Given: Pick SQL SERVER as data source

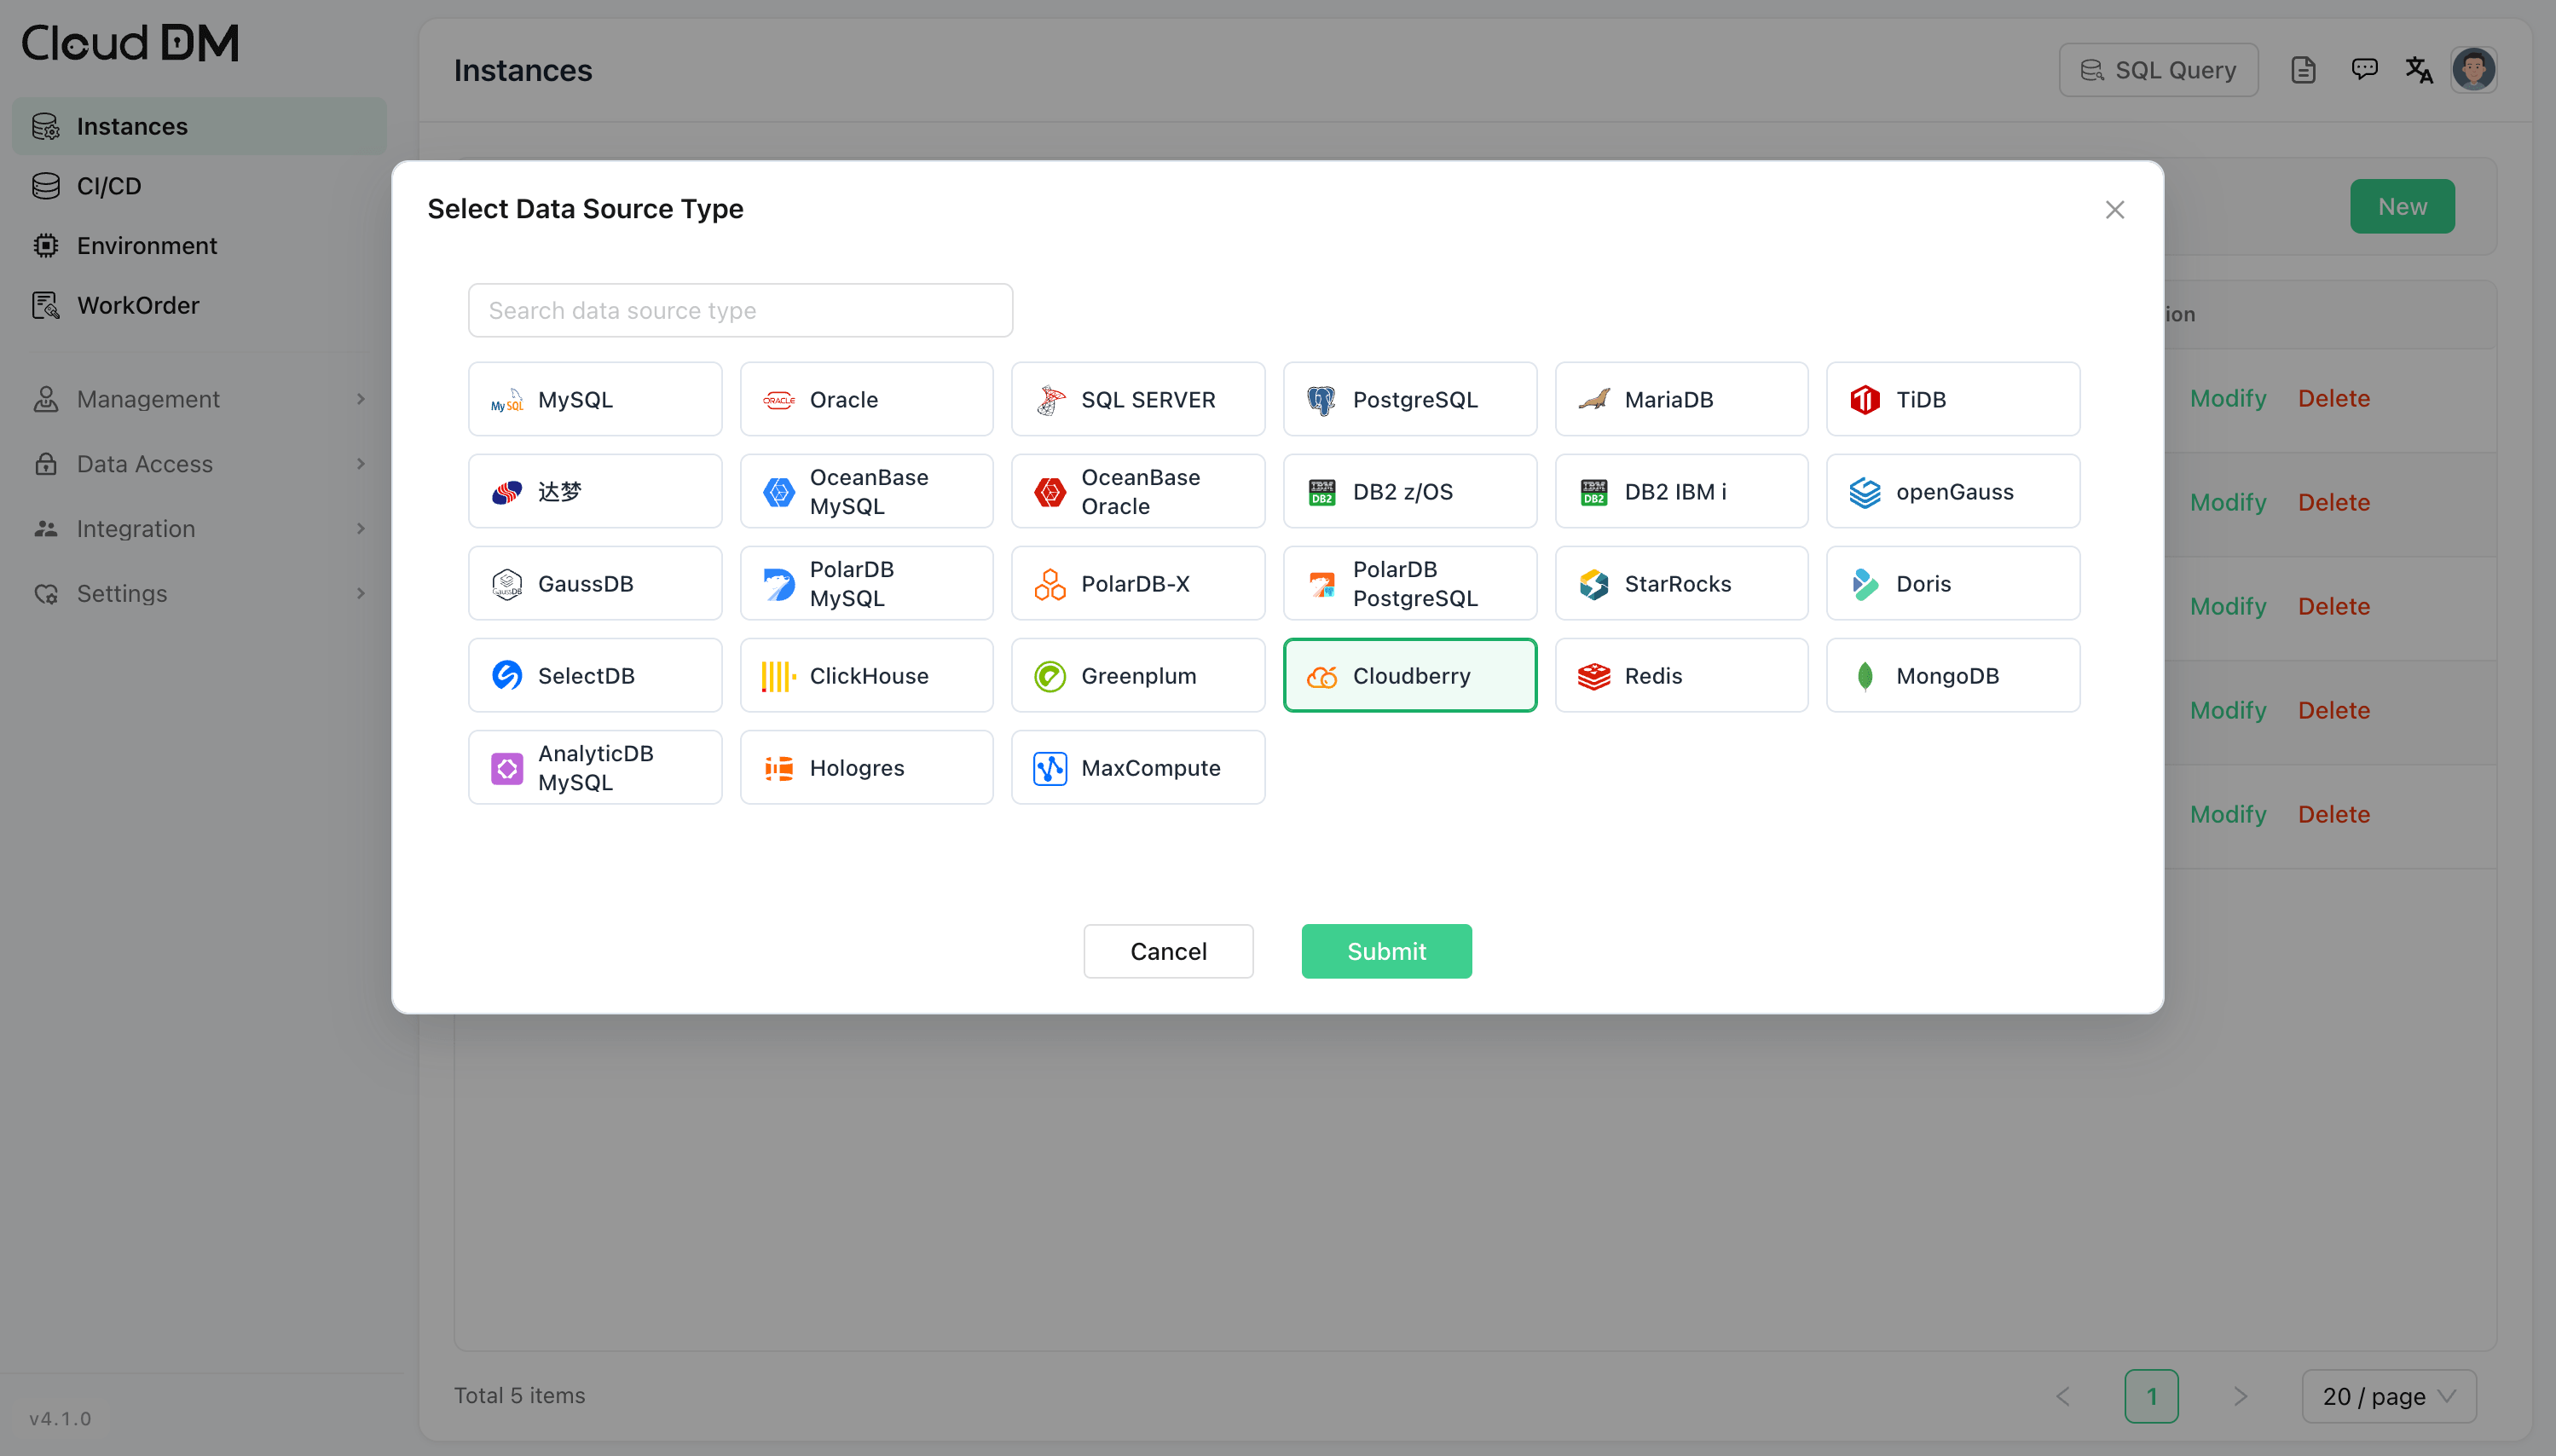Looking at the screenshot, I should coord(1138,399).
